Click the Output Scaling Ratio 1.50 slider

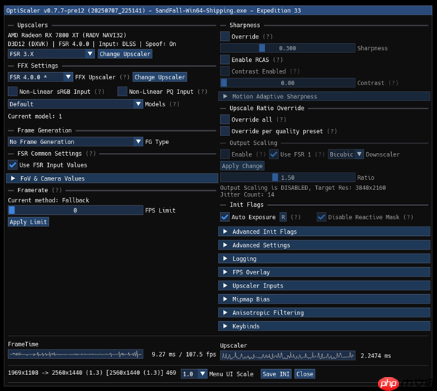288,177
